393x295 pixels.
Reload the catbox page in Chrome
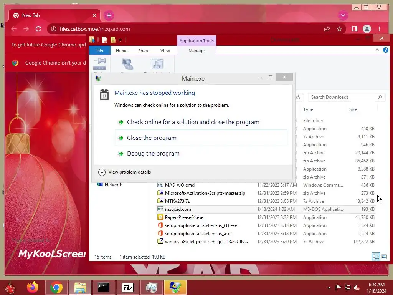click(x=38, y=29)
